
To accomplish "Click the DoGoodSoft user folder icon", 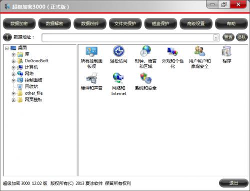I will click(x=20, y=61).
